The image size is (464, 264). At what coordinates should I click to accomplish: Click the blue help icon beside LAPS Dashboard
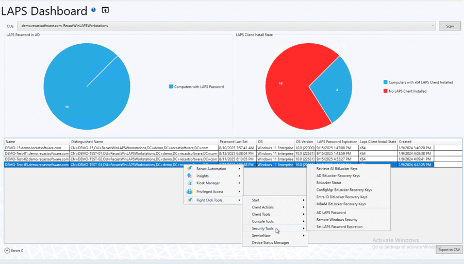pyautogui.click(x=93, y=10)
